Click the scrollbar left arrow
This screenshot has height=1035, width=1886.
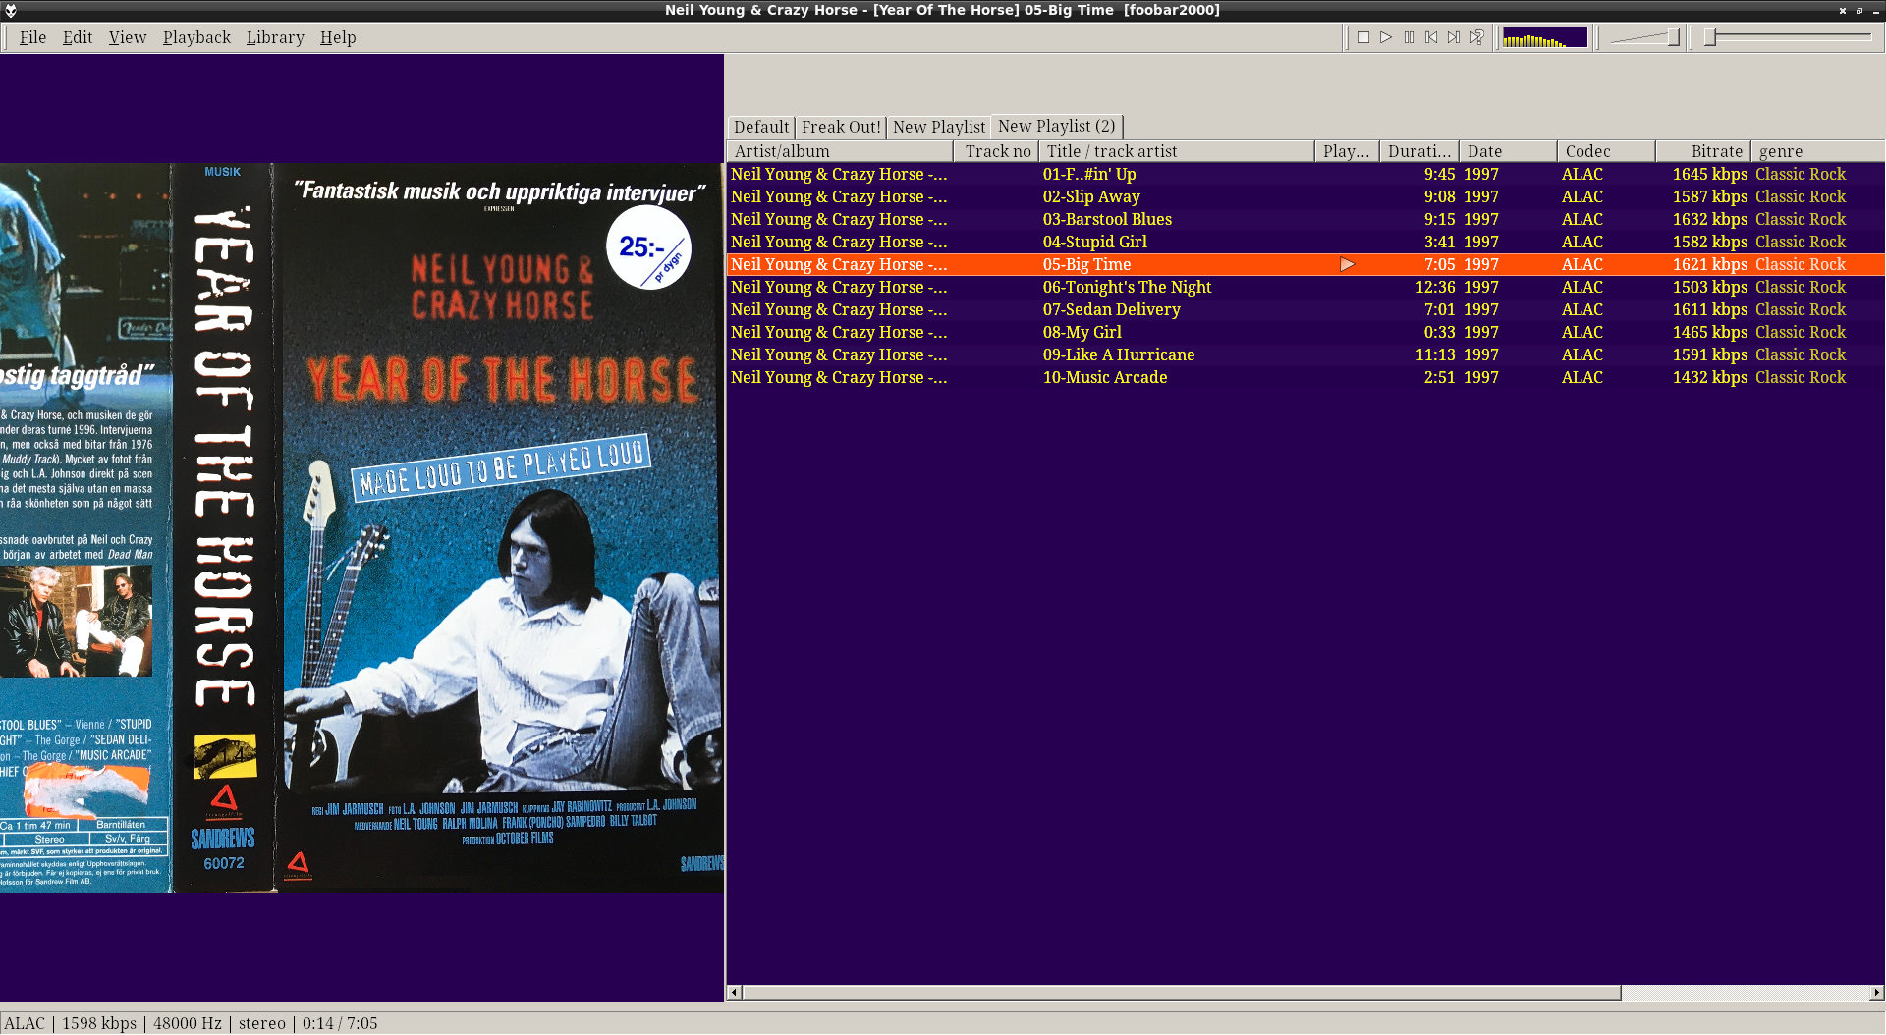734,993
